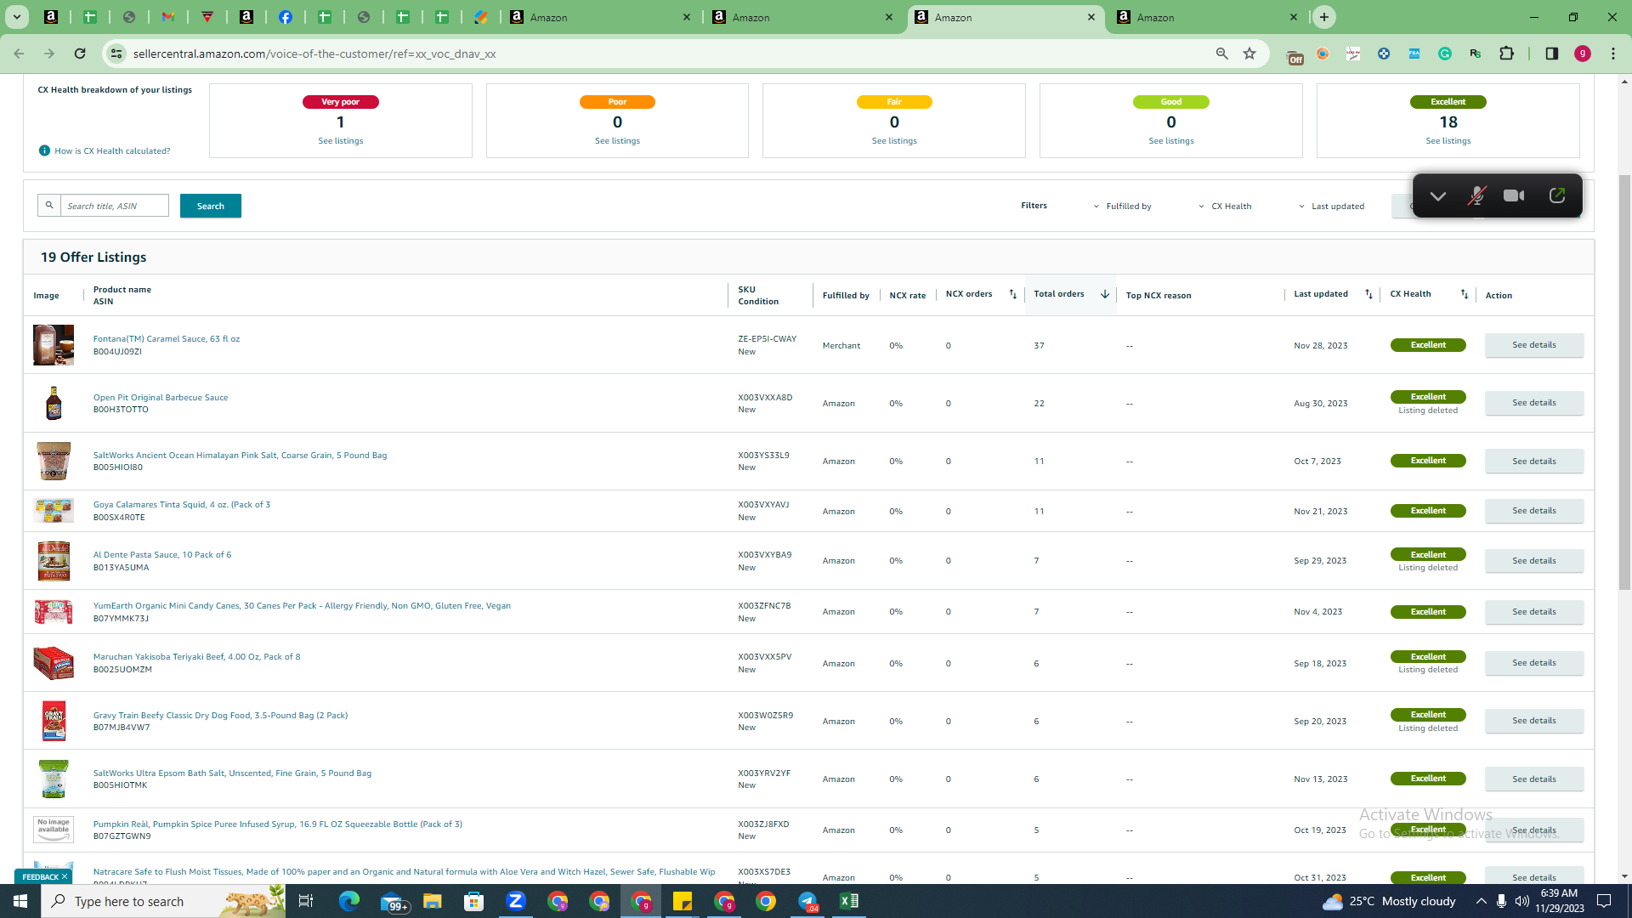The image size is (1632, 918).
Task: Open 'How is CX Health calculated?' link
Action: tap(112, 151)
